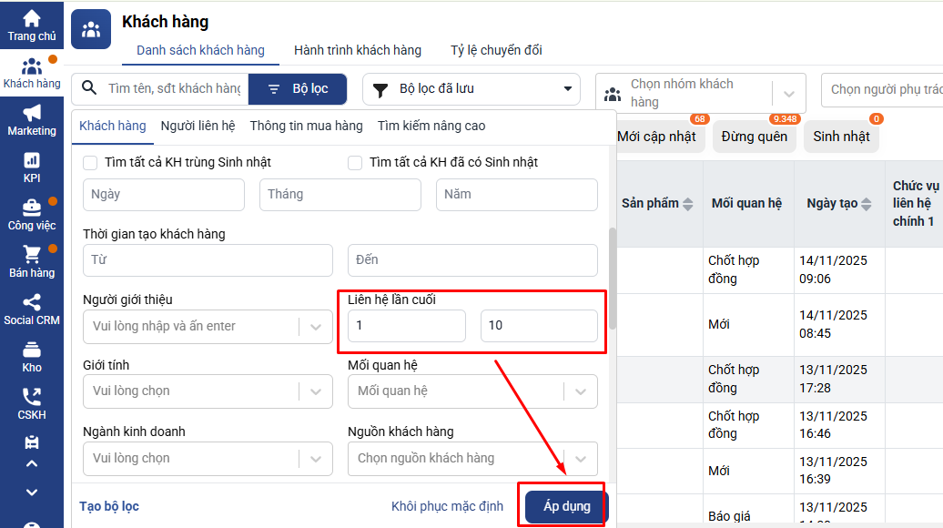Screen dimensions: 943x528
Task: Click the Áp dụng button
Action: (566, 506)
